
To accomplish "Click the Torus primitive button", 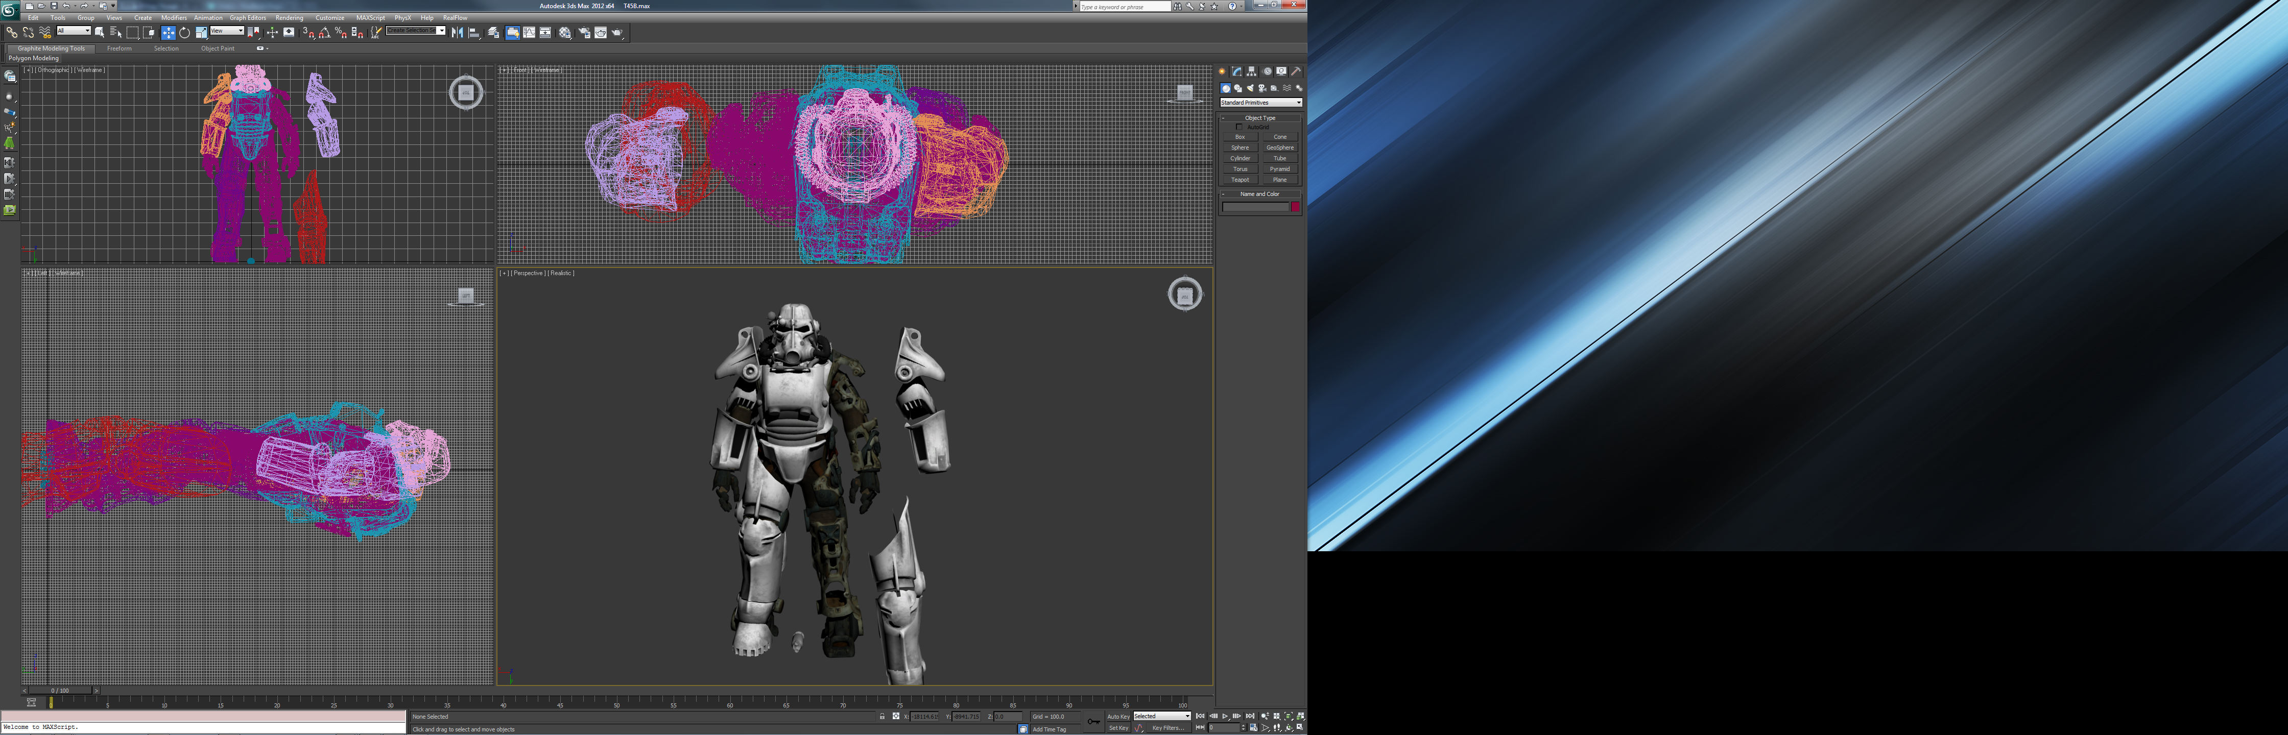I will click(x=1240, y=168).
